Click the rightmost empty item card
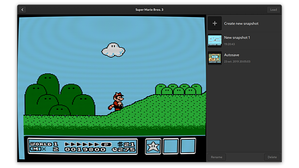The image size is (299, 168). coord(188,146)
